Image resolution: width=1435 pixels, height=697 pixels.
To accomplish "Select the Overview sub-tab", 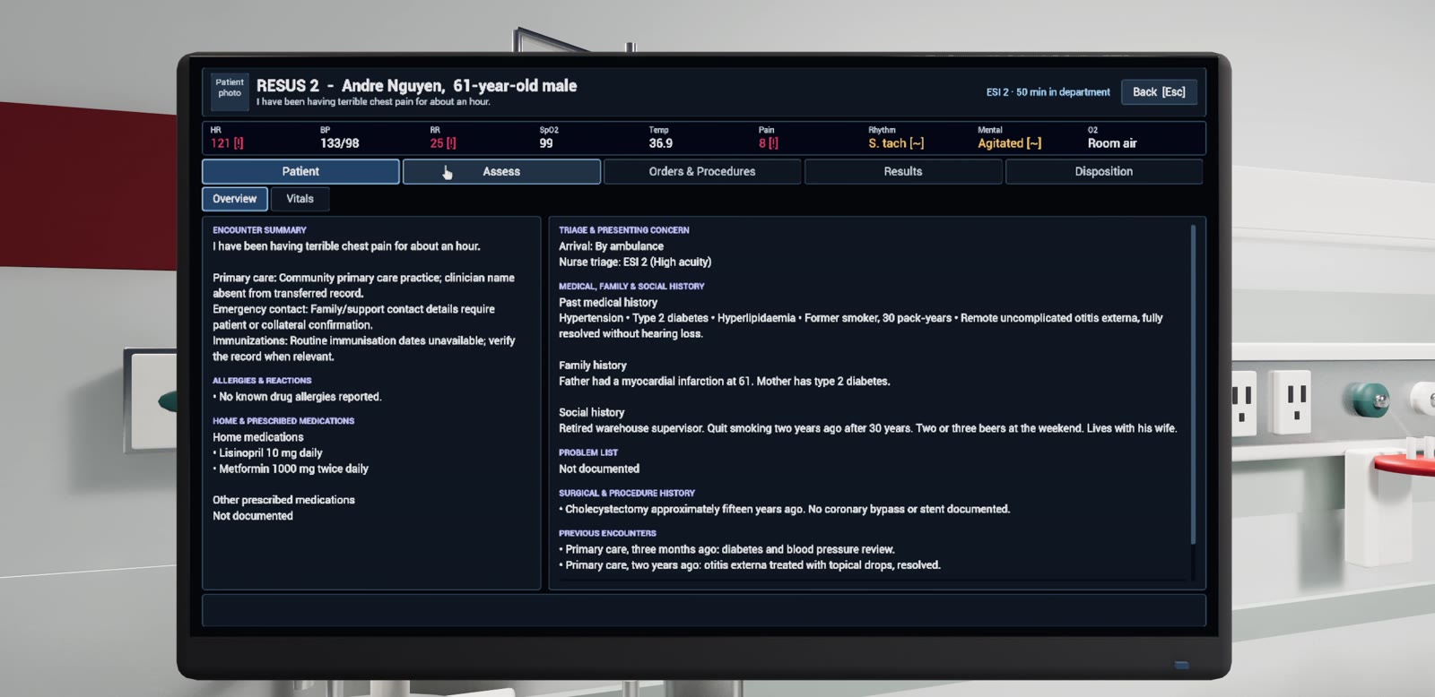I will pyautogui.click(x=235, y=199).
